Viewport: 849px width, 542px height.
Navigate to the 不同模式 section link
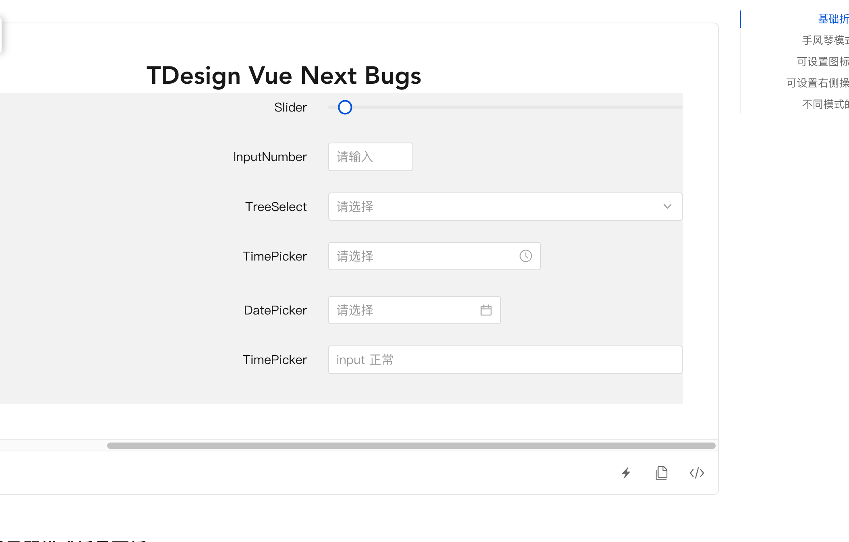(824, 104)
